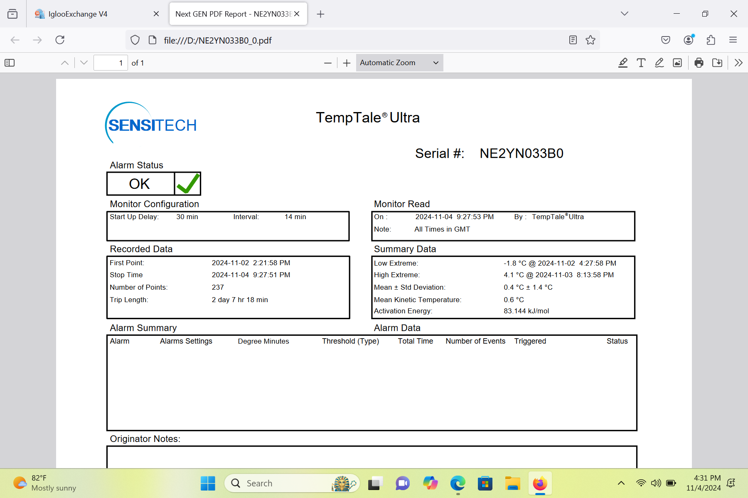Click the taskbar Search box
Image resolution: width=748 pixels, height=498 pixels.
pos(292,483)
